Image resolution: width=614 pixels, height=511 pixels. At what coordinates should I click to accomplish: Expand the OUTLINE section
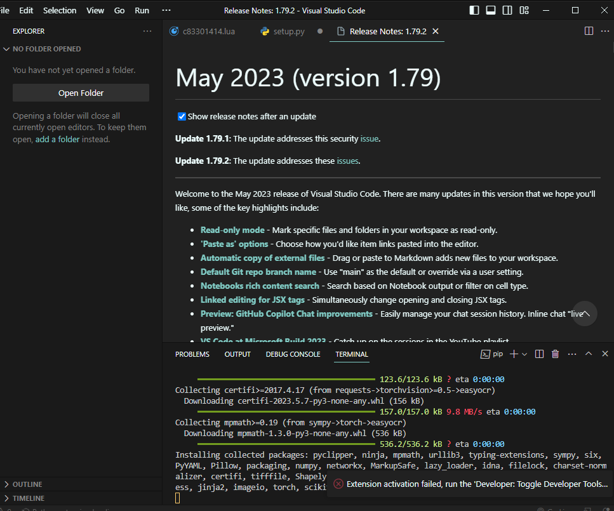(x=27, y=484)
